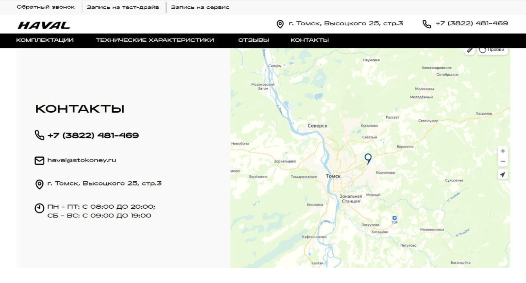Click the Межениновка label on the map
The height and width of the screenshot is (283, 526).
(432, 230)
